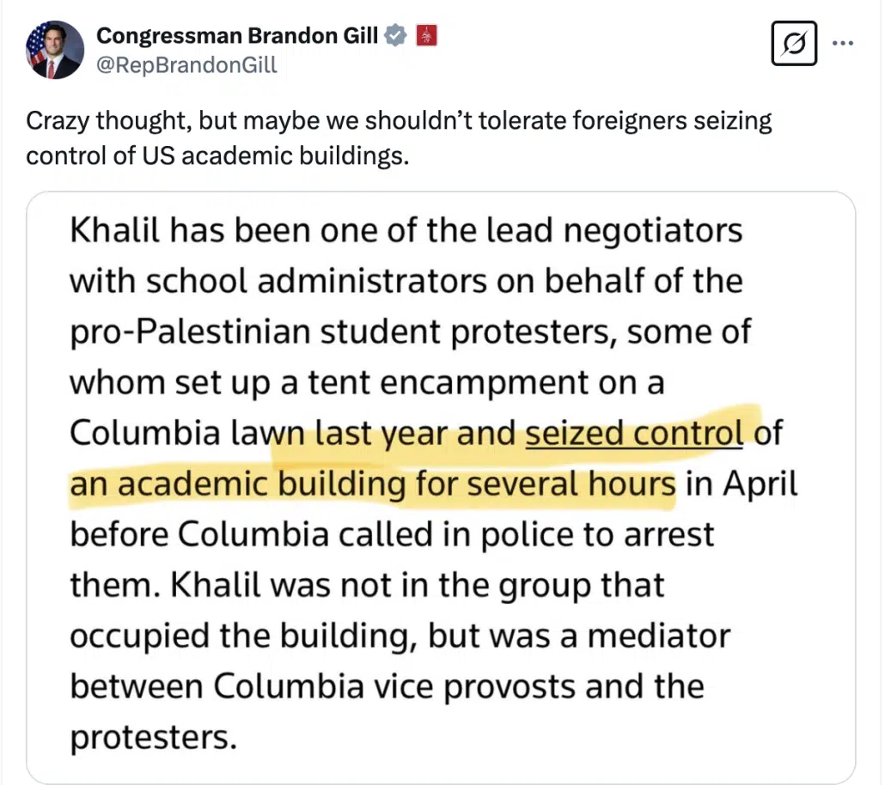Click the words 'in April' after the highlight

(x=742, y=484)
